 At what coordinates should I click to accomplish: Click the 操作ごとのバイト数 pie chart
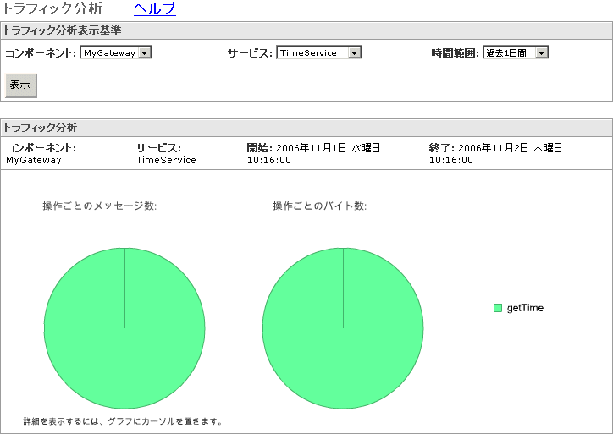point(343,328)
